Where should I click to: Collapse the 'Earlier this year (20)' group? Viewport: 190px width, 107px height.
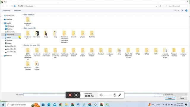tap(23, 45)
